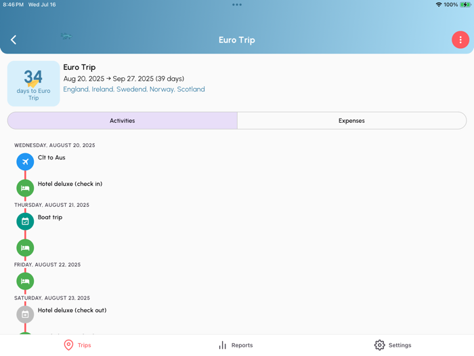Open the Hotel deluxe (check out) activity
The image size is (474, 356).
point(72,311)
